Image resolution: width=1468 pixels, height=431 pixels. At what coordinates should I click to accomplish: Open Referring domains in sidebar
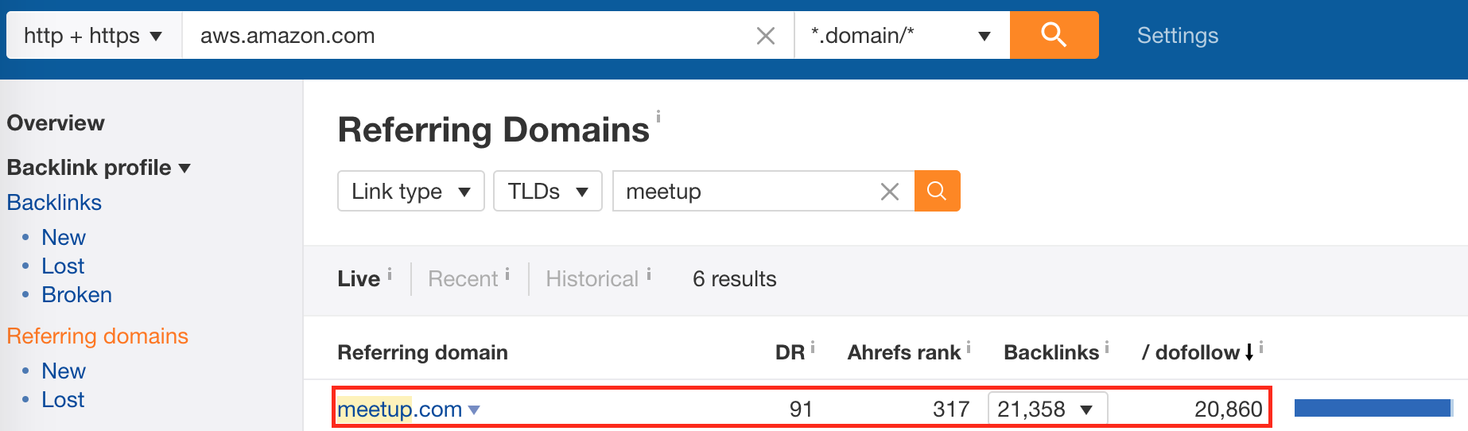97,336
